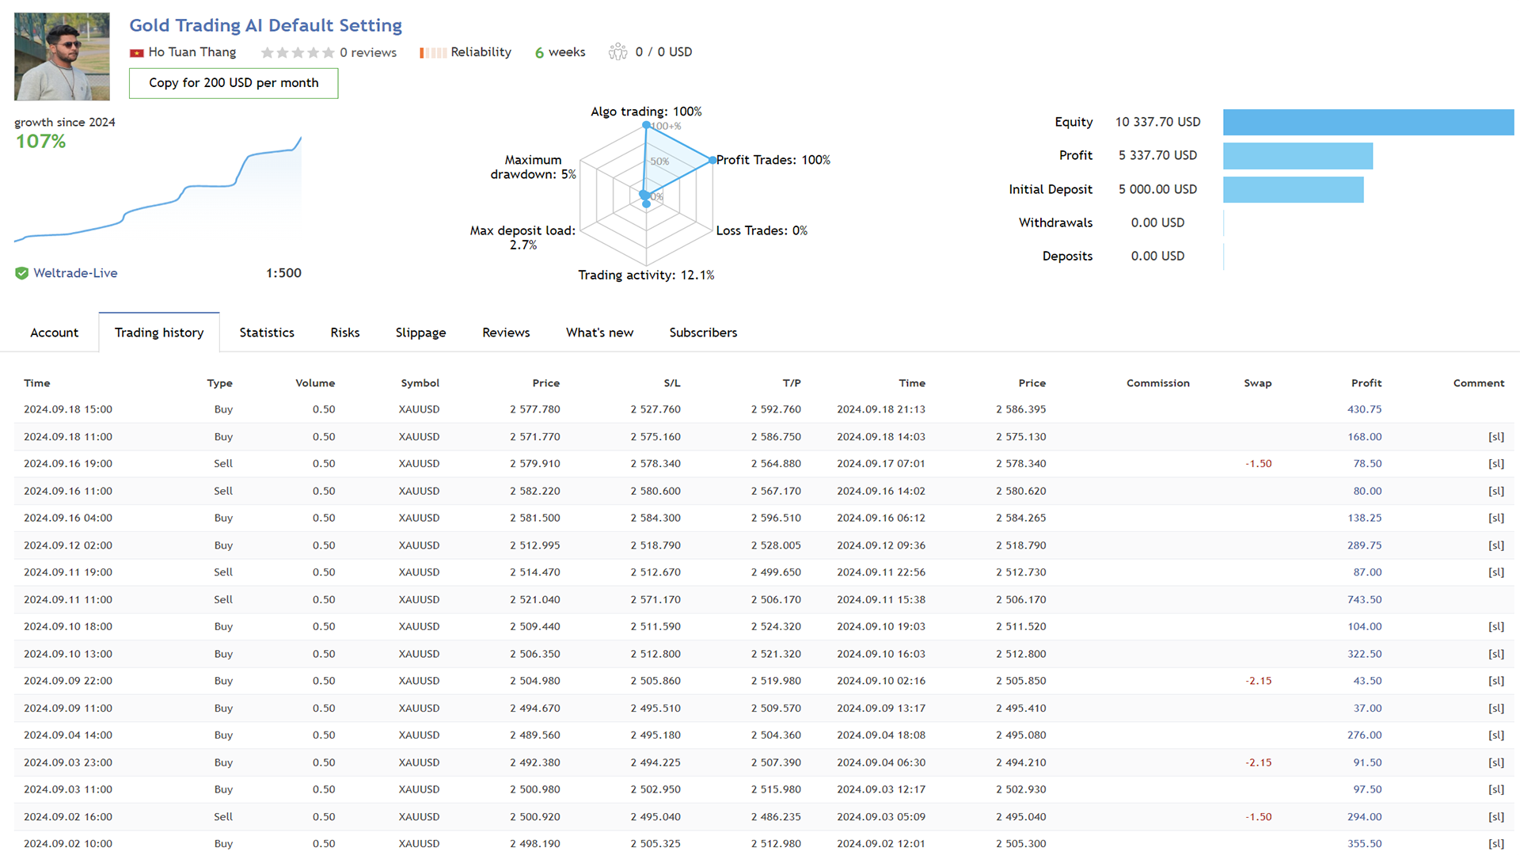
Task: Click the 2 571.170 stop loss value
Action: [x=655, y=600]
